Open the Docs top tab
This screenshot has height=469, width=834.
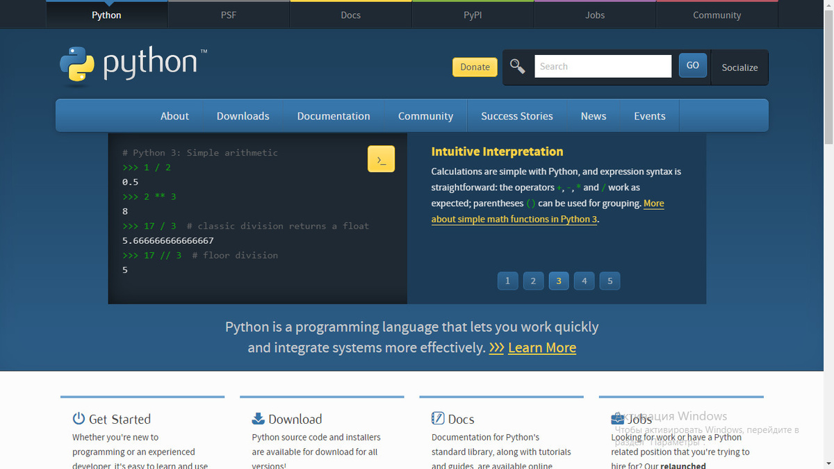[351, 15]
